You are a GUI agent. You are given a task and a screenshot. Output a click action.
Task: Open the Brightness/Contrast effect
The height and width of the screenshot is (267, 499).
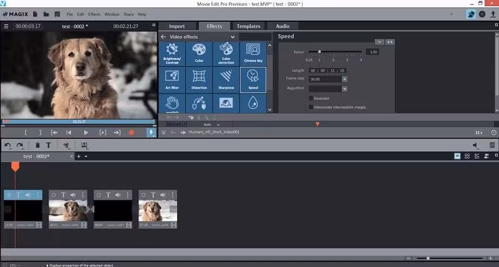pos(172,54)
